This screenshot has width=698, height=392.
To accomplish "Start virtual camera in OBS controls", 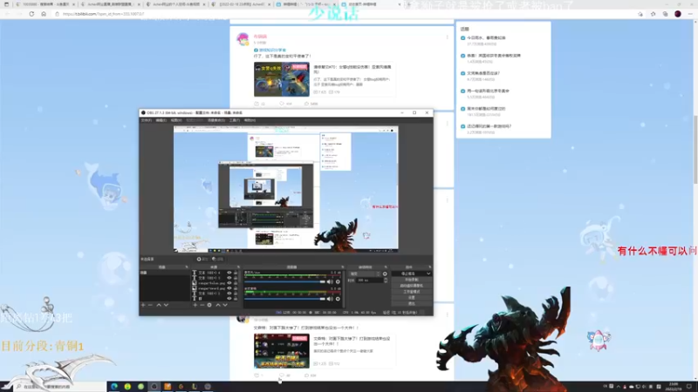I will (411, 286).
